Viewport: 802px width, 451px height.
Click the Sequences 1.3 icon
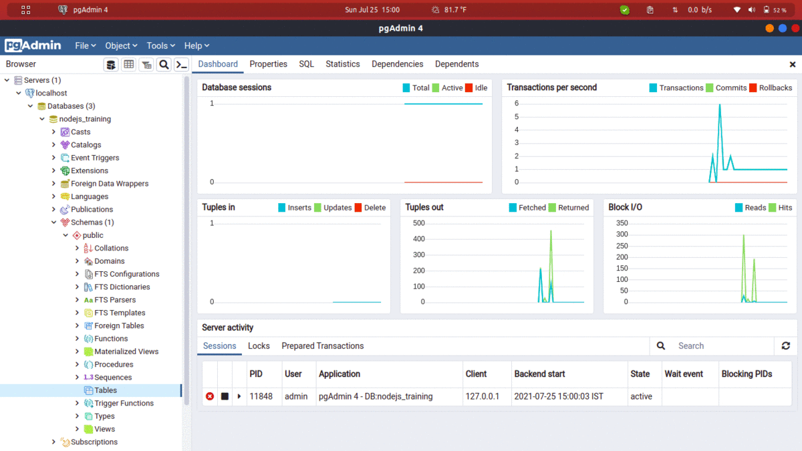pyautogui.click(x=88, y=378)
